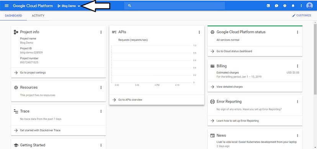Open Resources card options menu
The height and width of the screenshot is (149, 317).
pyautogui.click(x=101, y=88)
